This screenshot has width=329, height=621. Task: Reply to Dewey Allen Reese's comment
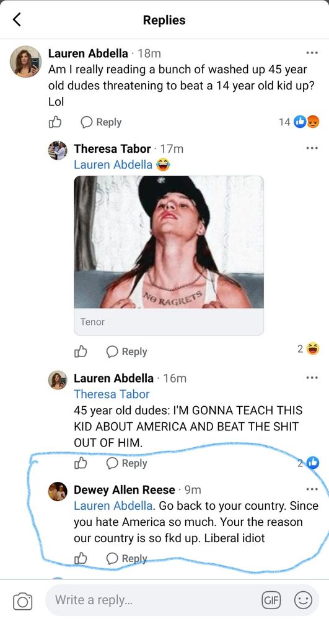pos(127,558)
